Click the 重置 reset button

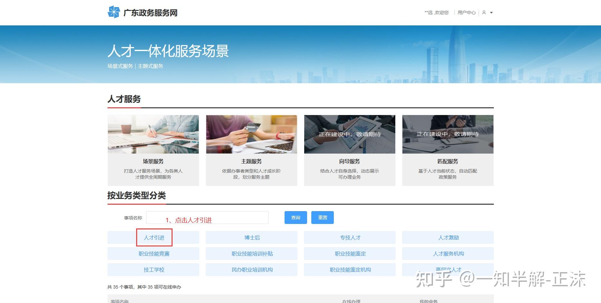coord(322,217)
